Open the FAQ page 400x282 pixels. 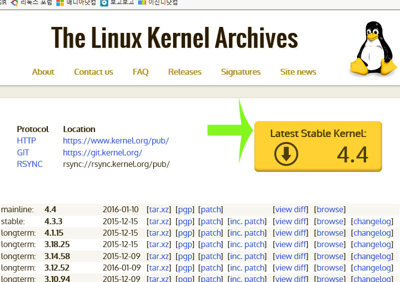point(141,72)
